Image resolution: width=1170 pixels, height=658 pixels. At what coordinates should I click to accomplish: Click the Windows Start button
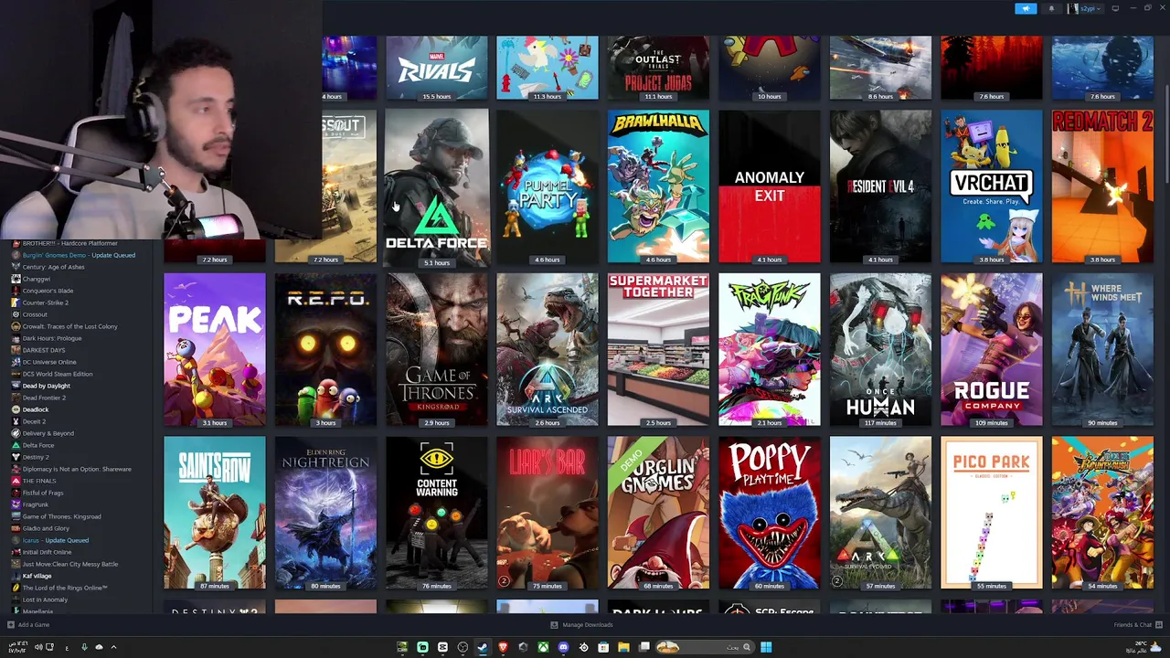coord(766,647)
